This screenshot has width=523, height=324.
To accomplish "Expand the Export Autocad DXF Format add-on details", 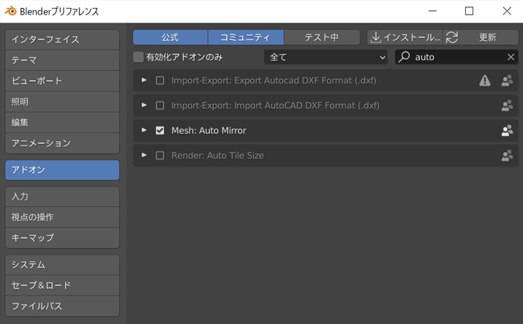I will pyautogui.click(x=144, y=80).
